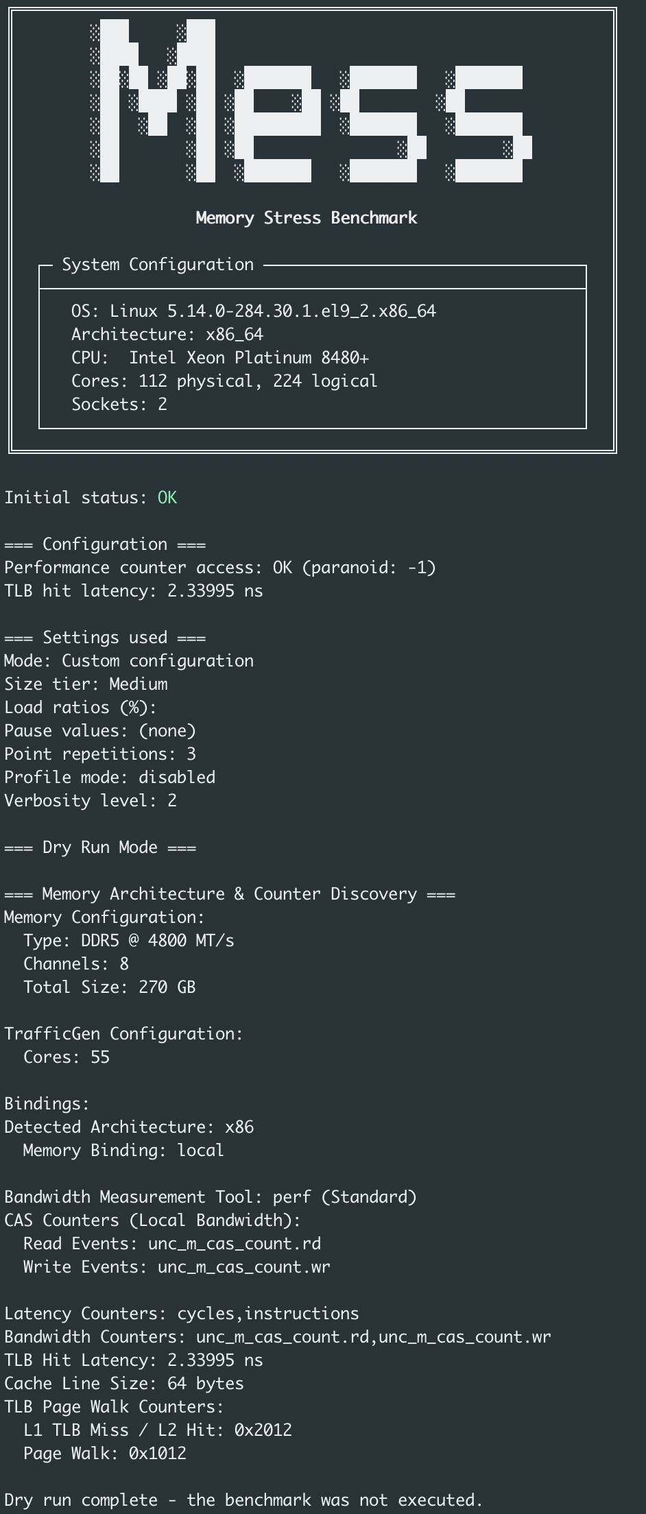Viewport: 646px width, 1514px height.
Task: Click the 'Architecture: x86_64' line
Action: pos(167,335)
